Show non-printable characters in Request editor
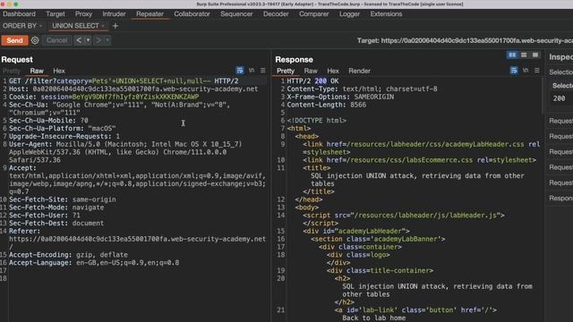The height and width of the screenshot is (322, 573). point(252,71)
